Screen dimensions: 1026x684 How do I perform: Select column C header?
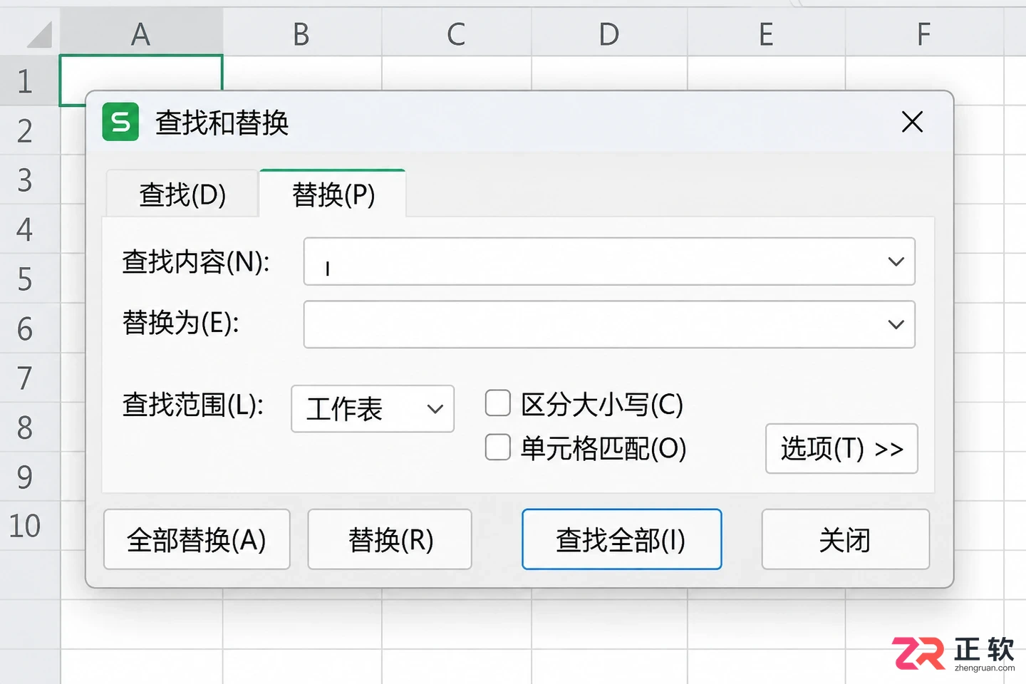pos(457,33)
